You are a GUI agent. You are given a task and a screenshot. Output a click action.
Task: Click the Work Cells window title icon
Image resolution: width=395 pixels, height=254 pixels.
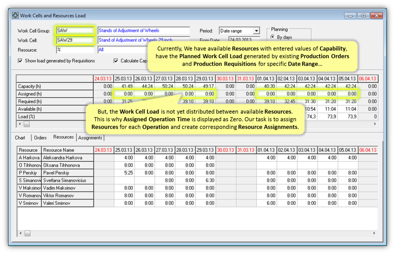click(x=15, y=15)
